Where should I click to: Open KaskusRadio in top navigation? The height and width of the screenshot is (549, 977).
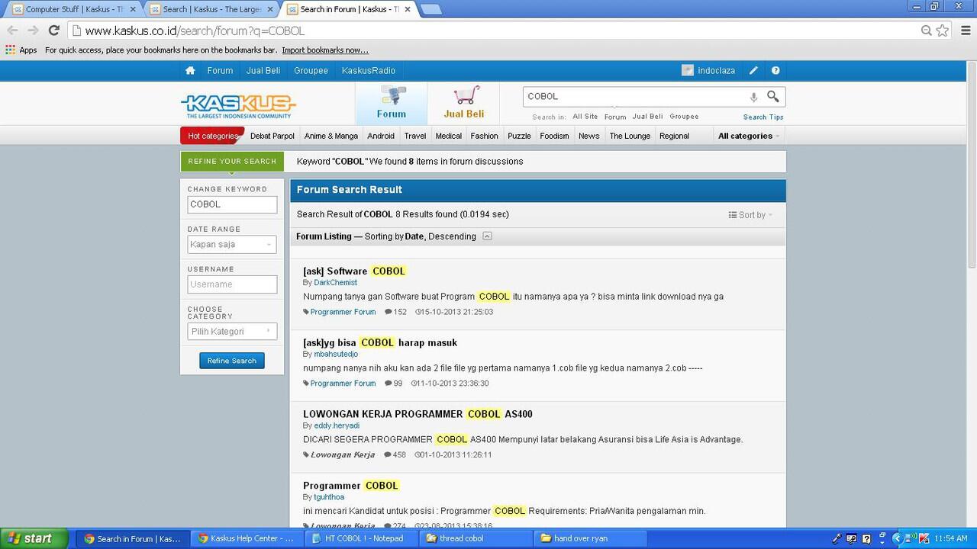click(x=369, y=70)
